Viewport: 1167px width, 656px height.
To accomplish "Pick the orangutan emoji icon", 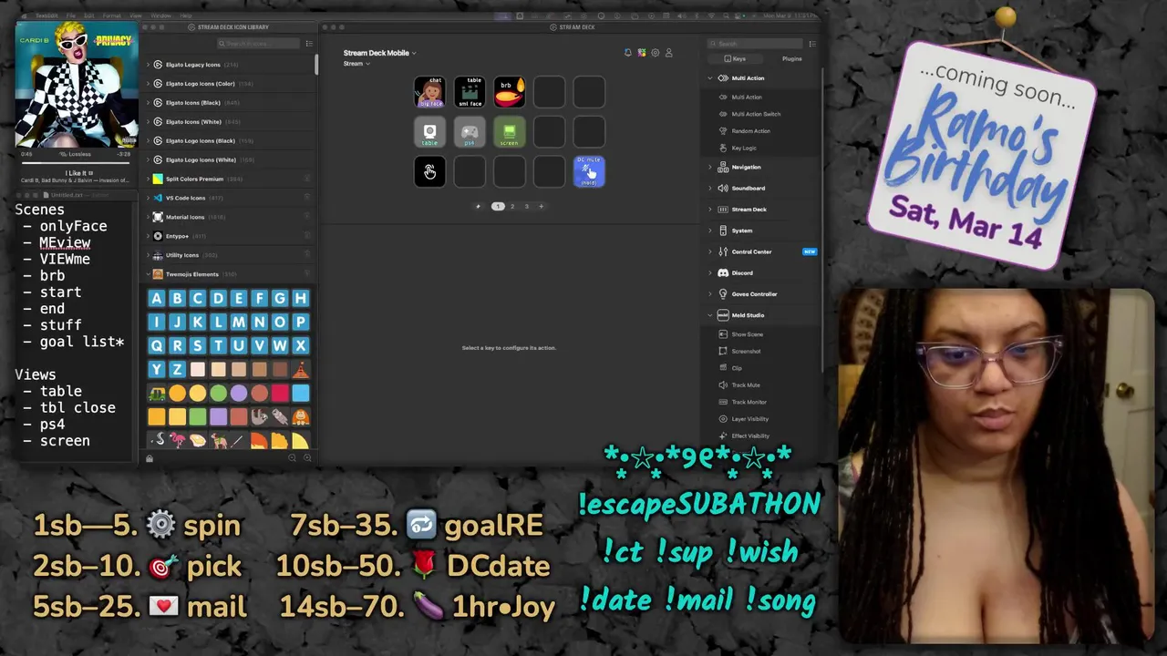I will 300,417.
